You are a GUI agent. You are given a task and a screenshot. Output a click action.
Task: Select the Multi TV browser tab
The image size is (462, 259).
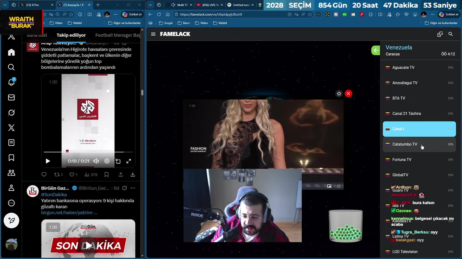point(179,5)
